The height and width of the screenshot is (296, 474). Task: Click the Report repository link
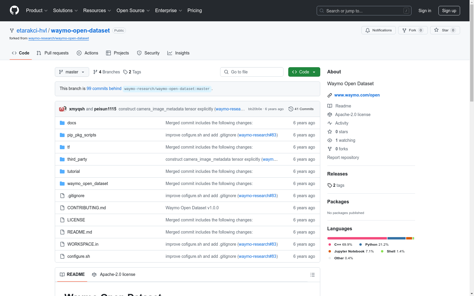coord(343,157)
